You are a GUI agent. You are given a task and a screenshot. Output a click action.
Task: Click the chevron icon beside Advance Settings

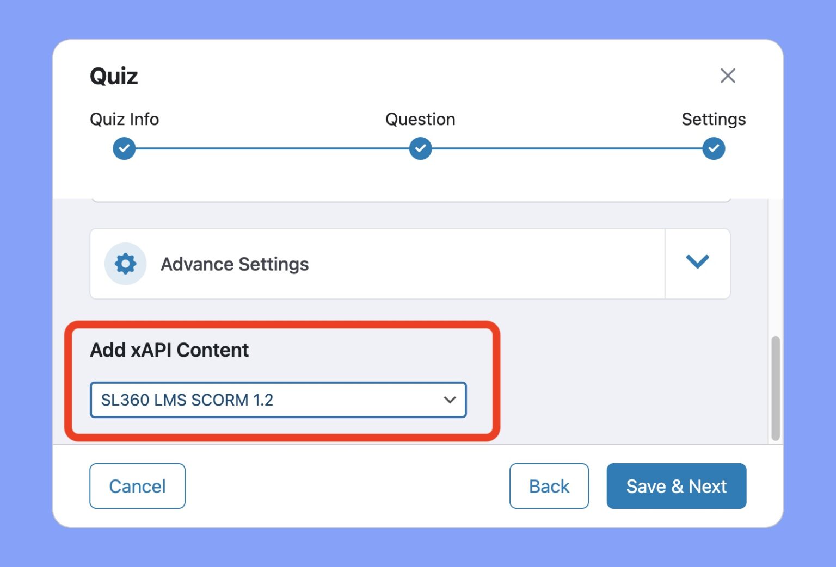tap(697, 263)
